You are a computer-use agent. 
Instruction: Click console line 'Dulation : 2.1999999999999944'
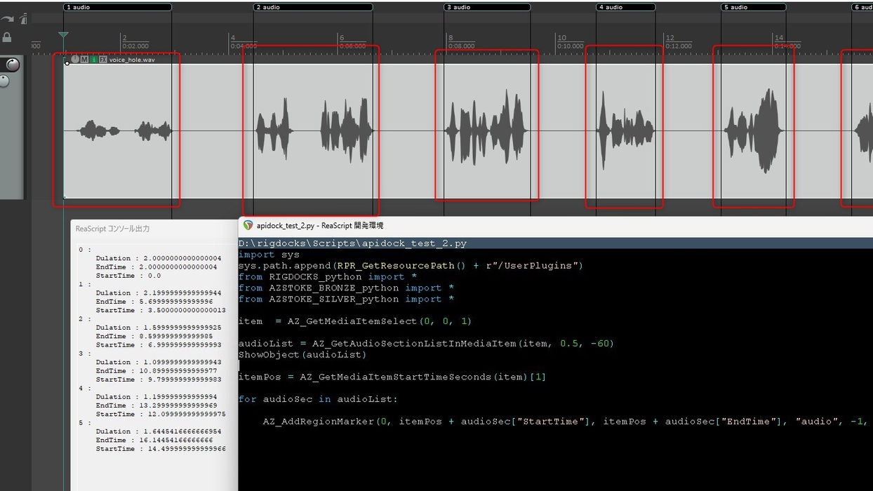[x=159, y=293]
